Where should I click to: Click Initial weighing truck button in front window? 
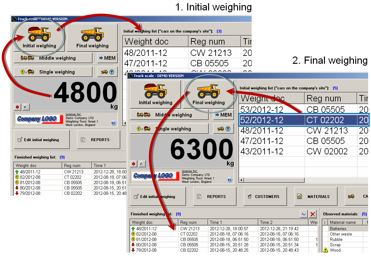point(155,94)
